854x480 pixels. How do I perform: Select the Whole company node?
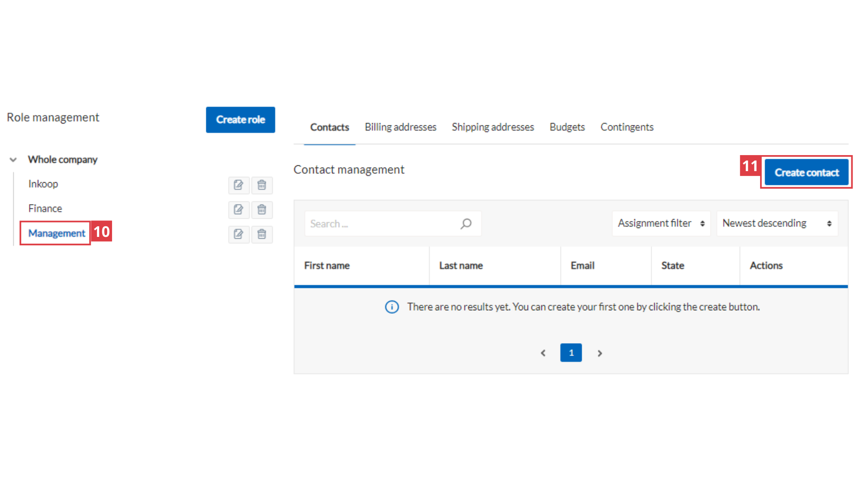point(63,160)
